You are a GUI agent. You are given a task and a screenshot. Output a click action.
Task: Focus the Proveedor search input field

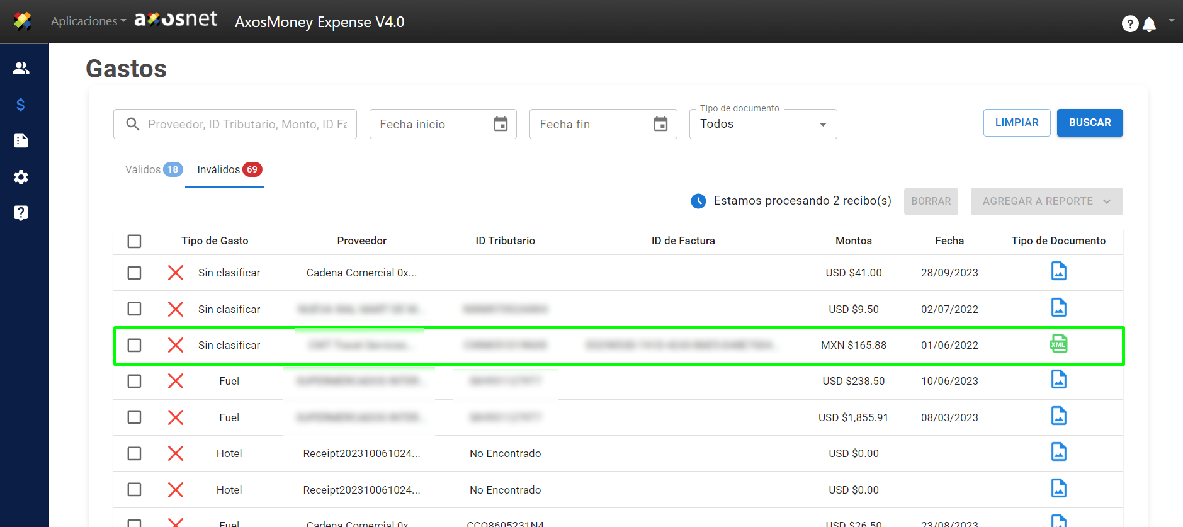pos(247,124)
